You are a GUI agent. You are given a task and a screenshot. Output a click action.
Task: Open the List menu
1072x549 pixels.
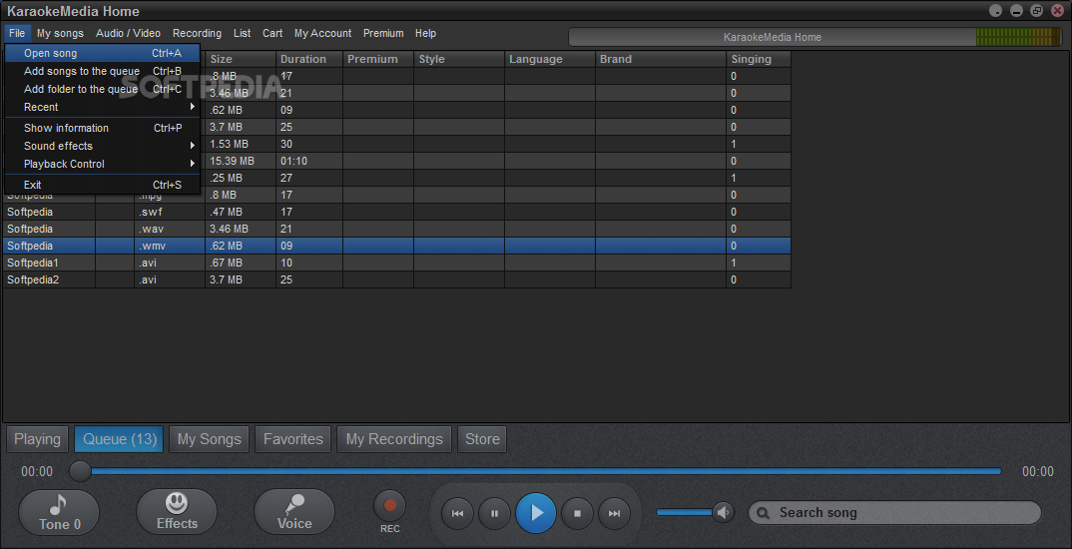[x=242, y=33]
